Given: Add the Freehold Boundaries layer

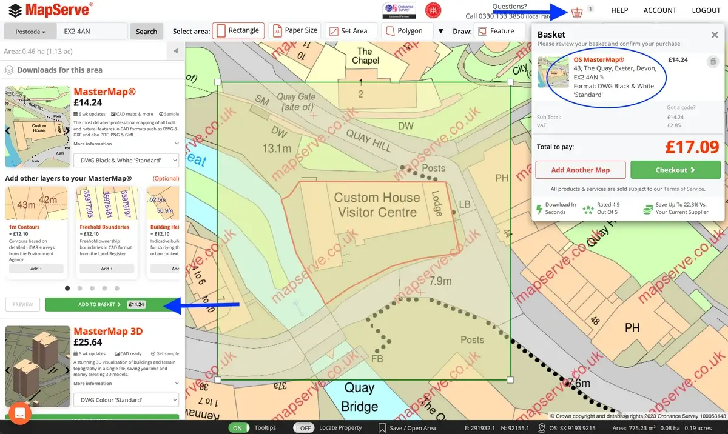Looking at the screenshot, I should [107, 269].
